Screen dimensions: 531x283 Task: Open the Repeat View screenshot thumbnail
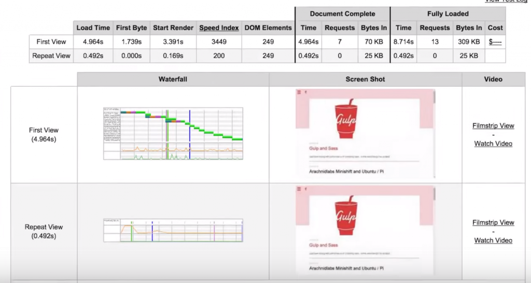click(x=366, y=231)
